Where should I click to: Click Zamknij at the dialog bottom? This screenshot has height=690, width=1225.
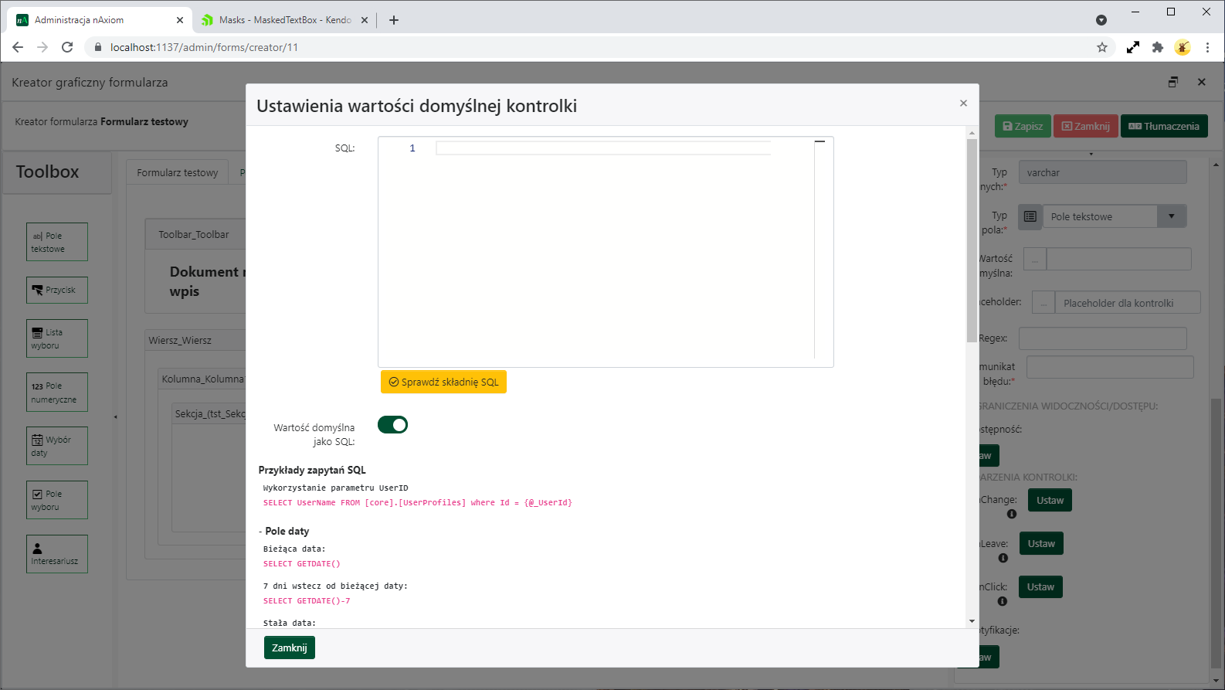pyautogui.click(x=289, y=648)
